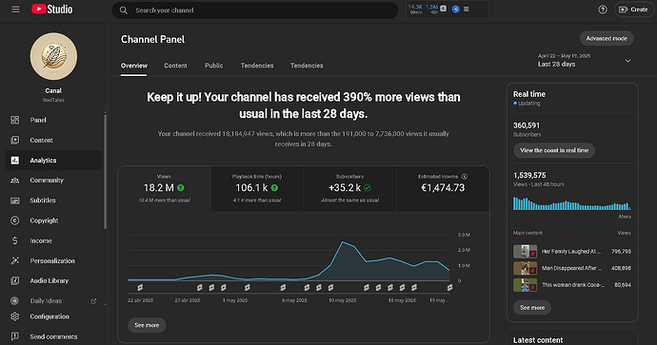Click the YouTube Studio logo
657x345 pixels.
(52, 10)
